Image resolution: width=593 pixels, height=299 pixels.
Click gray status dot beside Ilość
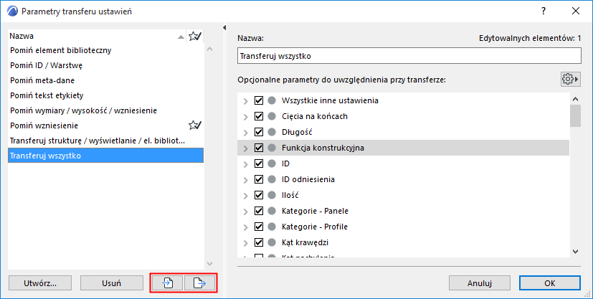[x=272, y=195]
